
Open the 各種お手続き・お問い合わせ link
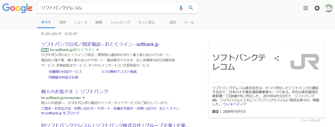pos(135,108)
